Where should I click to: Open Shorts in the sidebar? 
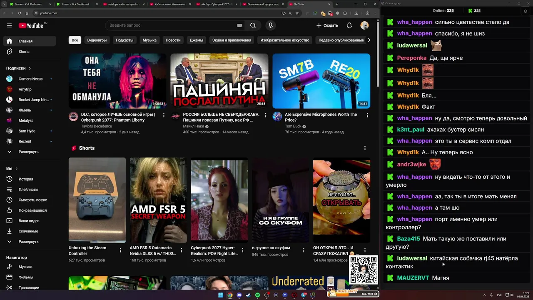coord(30,52)
